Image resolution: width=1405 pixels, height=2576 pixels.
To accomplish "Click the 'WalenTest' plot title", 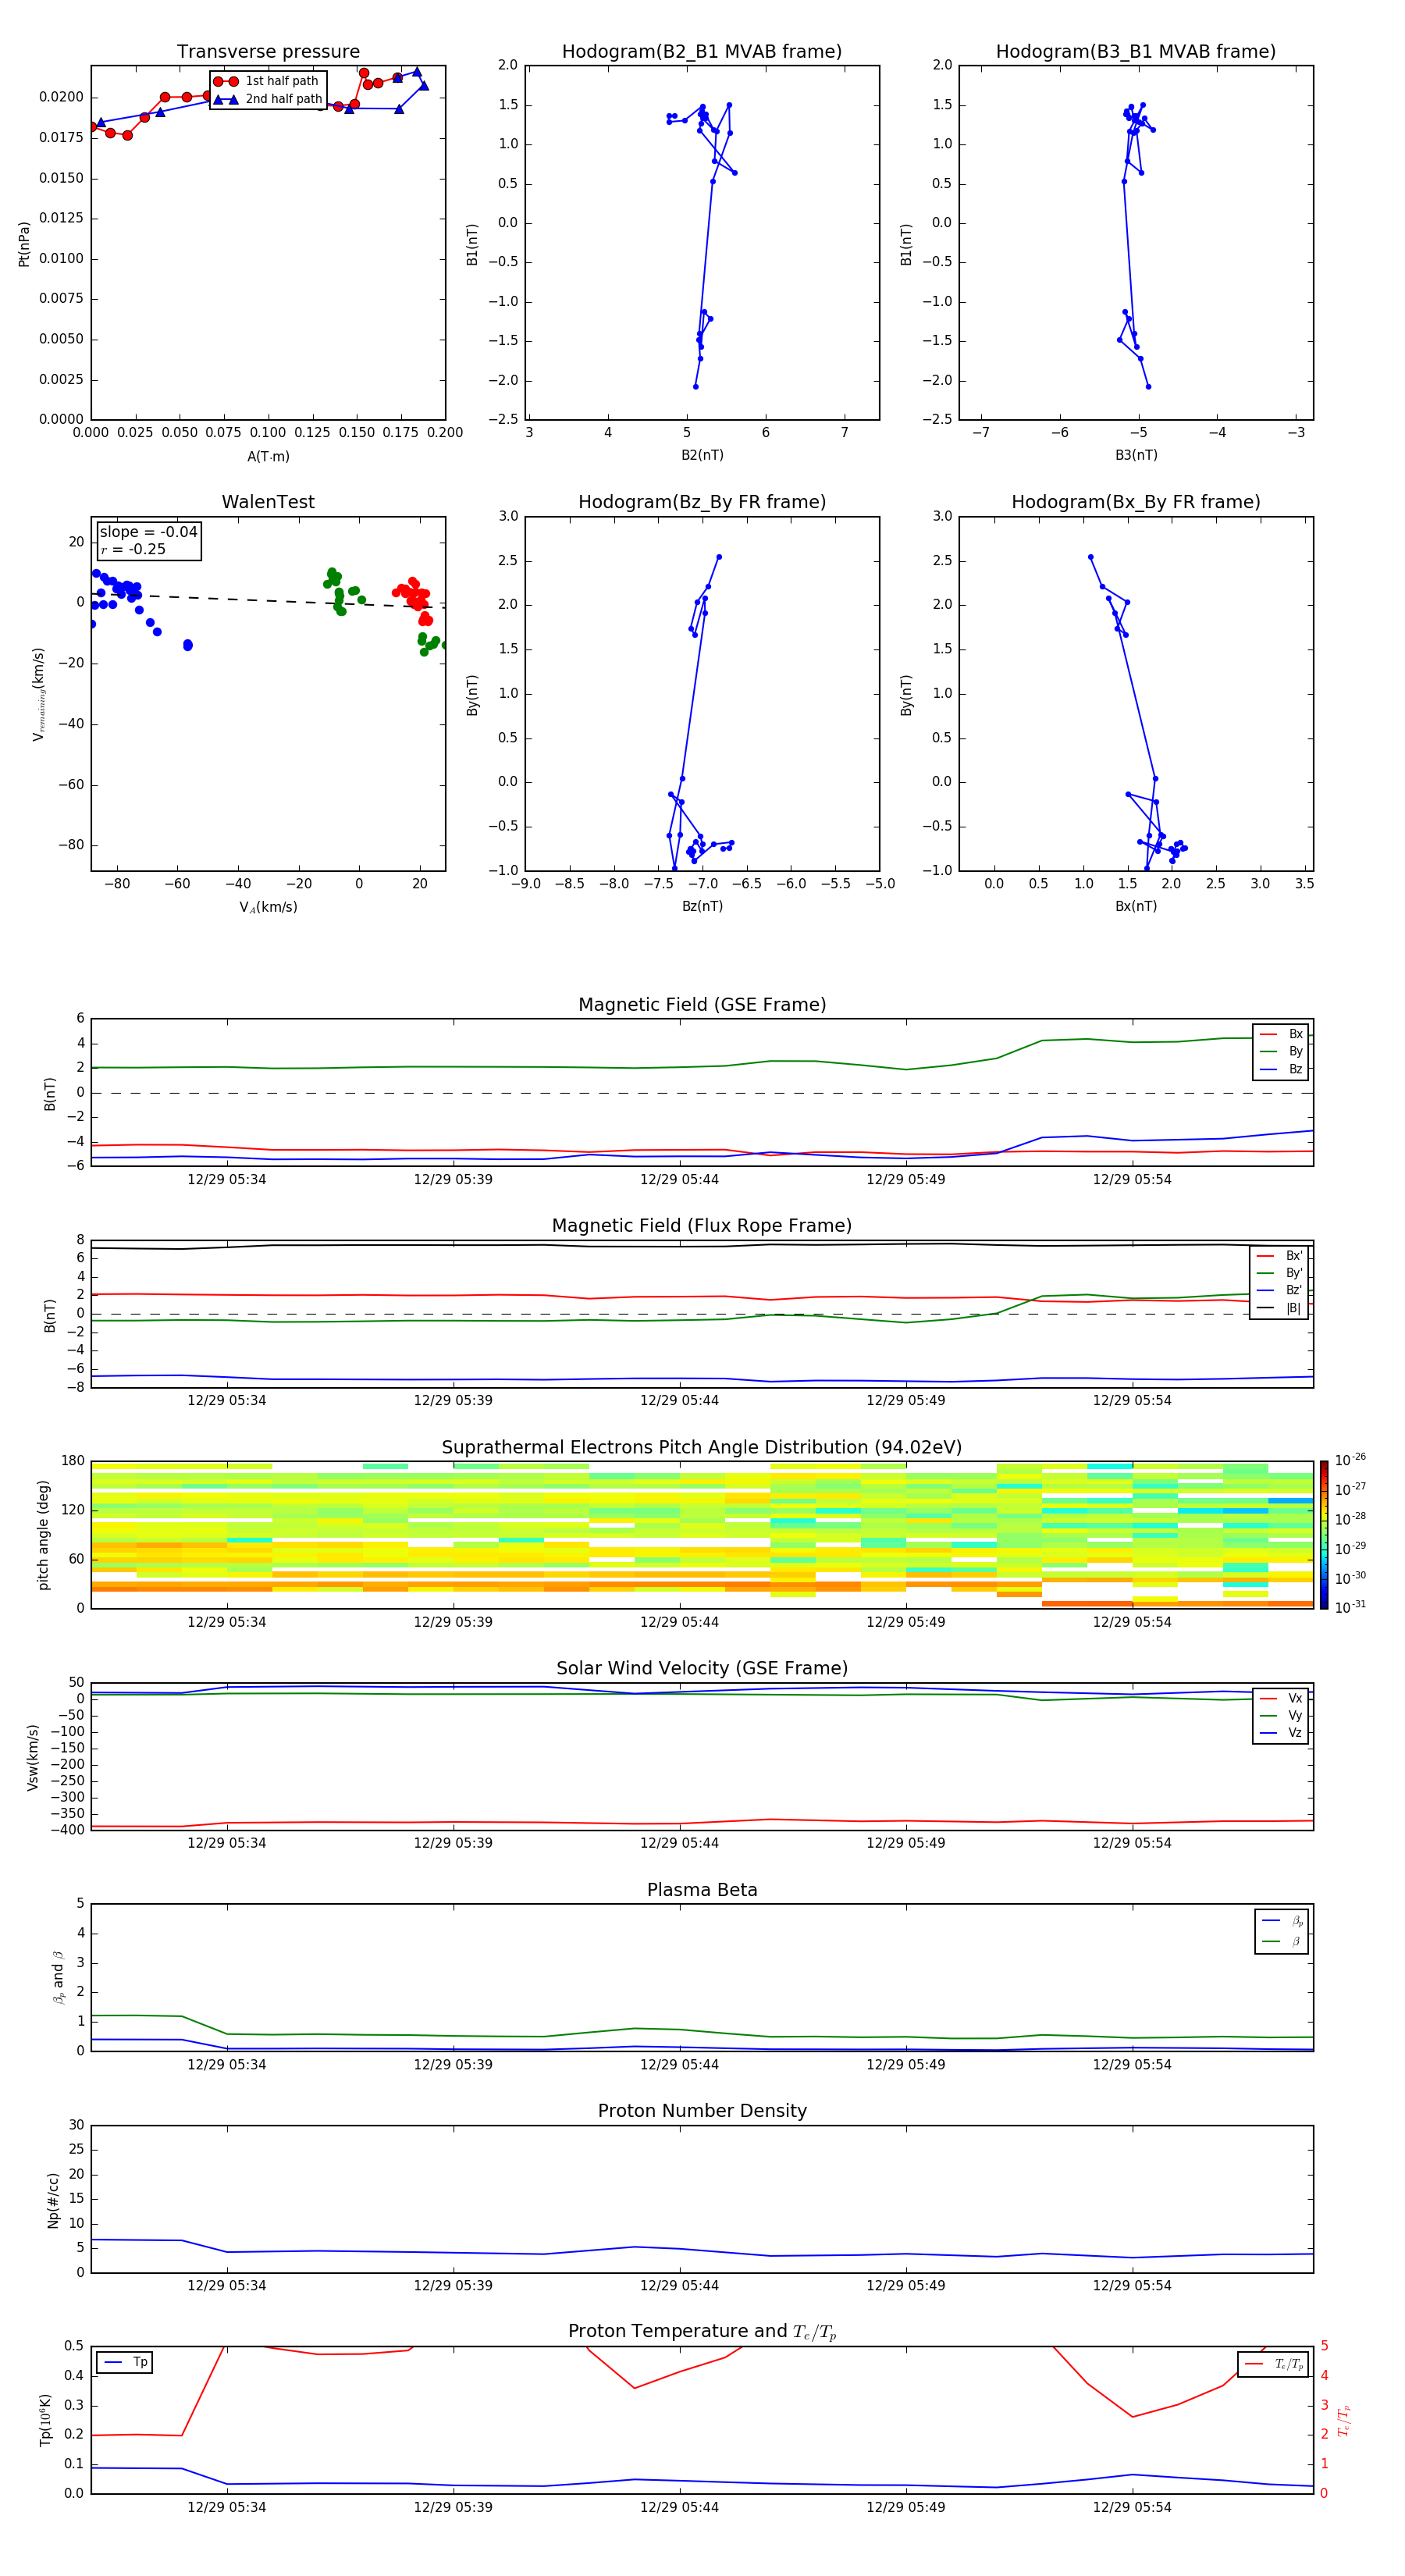I will pyautogui.click(x=268, y=502).
